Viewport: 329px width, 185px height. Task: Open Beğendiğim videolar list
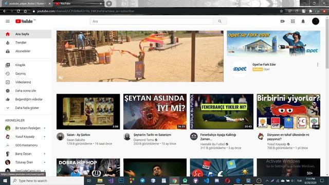tap(26, 99)
